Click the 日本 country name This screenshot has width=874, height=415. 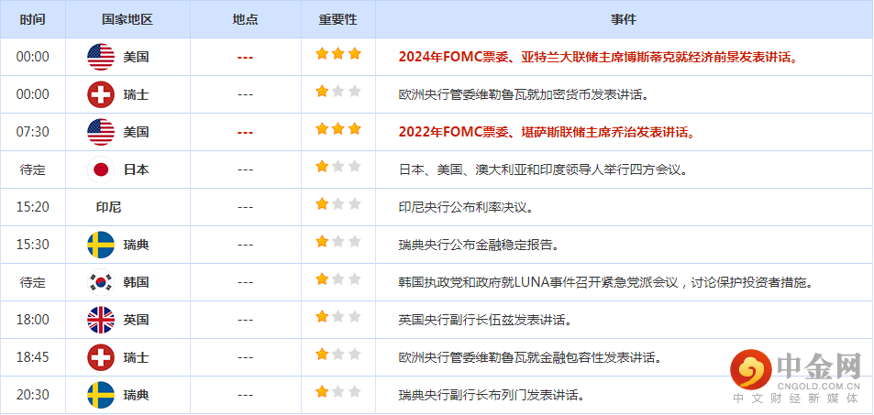[136, 169]
